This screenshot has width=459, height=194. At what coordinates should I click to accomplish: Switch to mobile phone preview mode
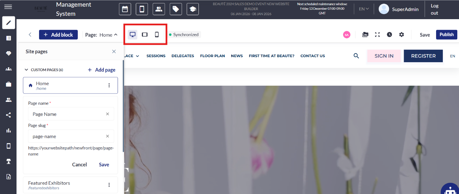click(x=157, y=35)
